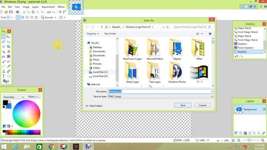Open the Image menu
Viewport: 267px width, 150px height.
coord(26,7)
